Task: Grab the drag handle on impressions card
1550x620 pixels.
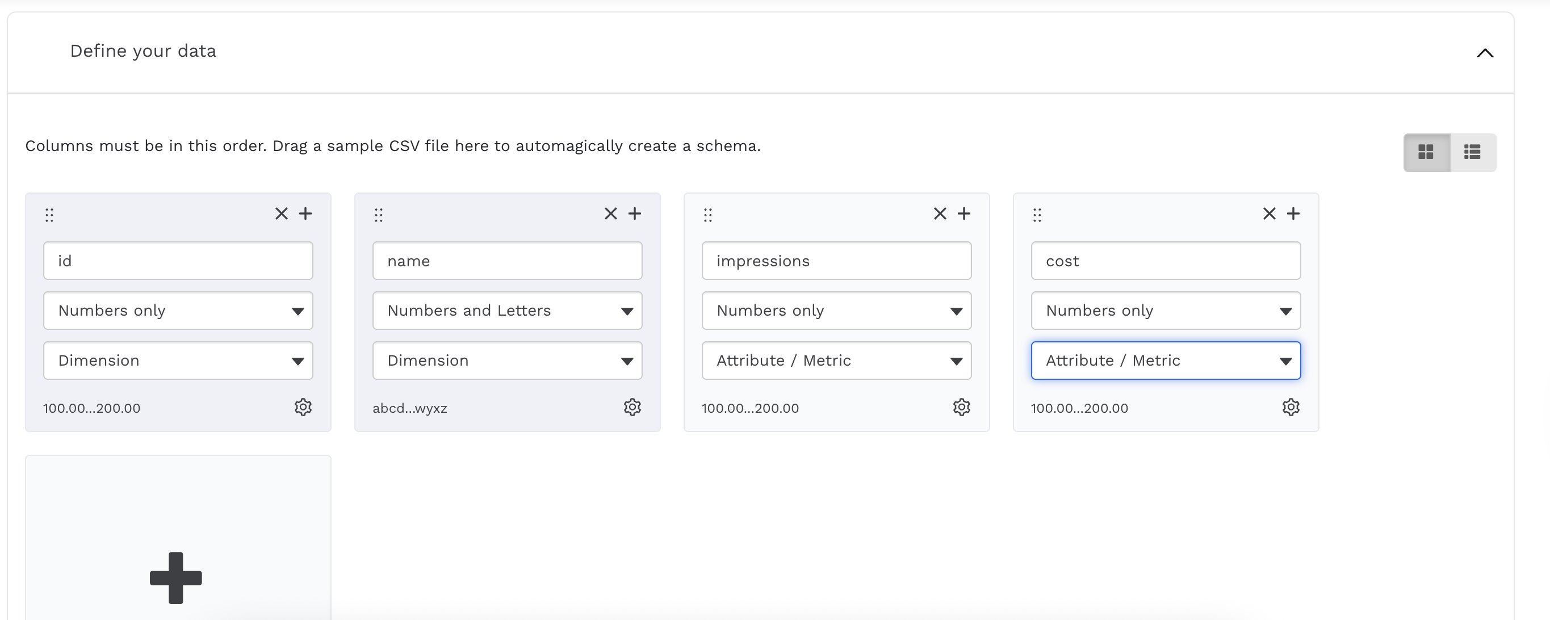Action: pos(707,215)
